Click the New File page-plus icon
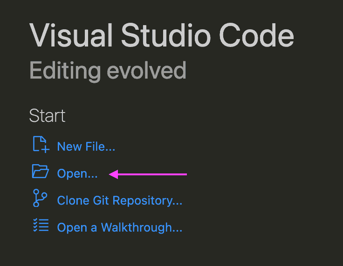The width and height of the screenshot is (343, 266). click(x=41, y=145)
